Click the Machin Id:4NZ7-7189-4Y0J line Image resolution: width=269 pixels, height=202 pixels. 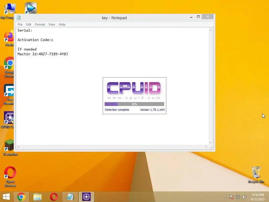(43, 54)
